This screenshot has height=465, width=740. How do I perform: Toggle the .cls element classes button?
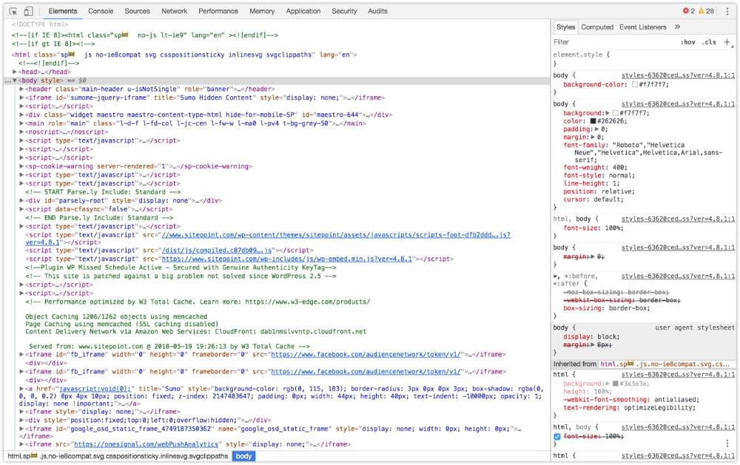[x=709, y=42]
